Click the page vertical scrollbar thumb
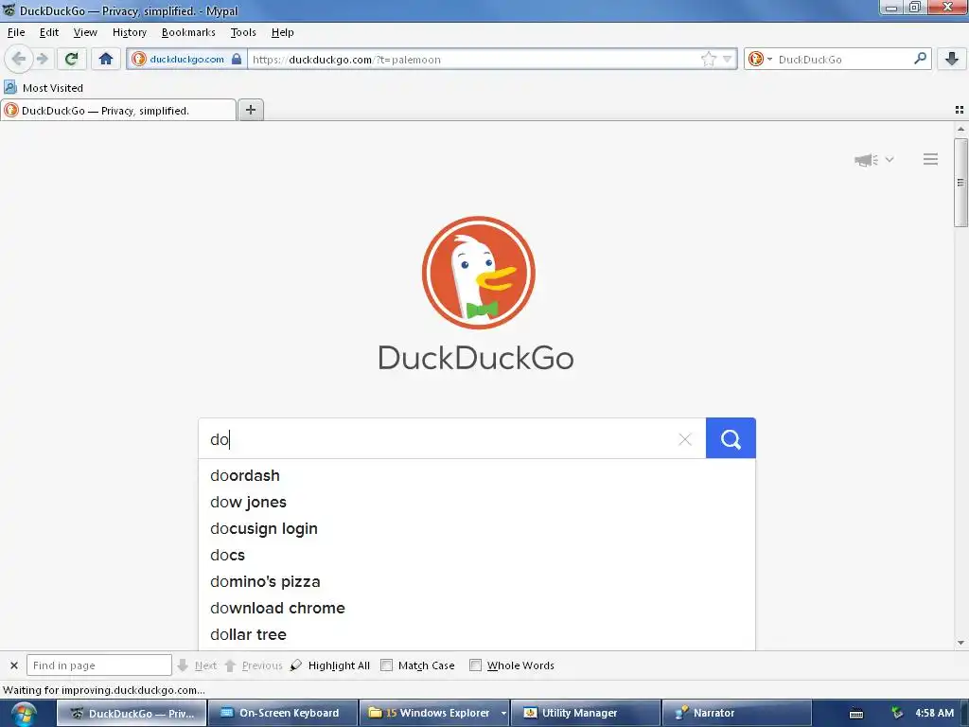This screenshot has width=969, height=727. (960, 183)
